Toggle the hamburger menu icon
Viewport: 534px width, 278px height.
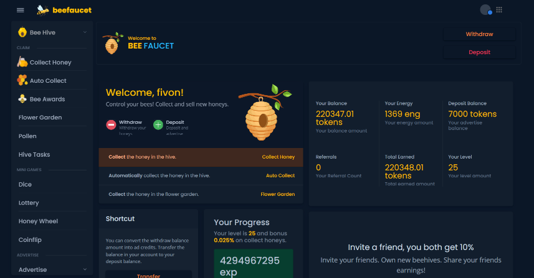[21, 10]
